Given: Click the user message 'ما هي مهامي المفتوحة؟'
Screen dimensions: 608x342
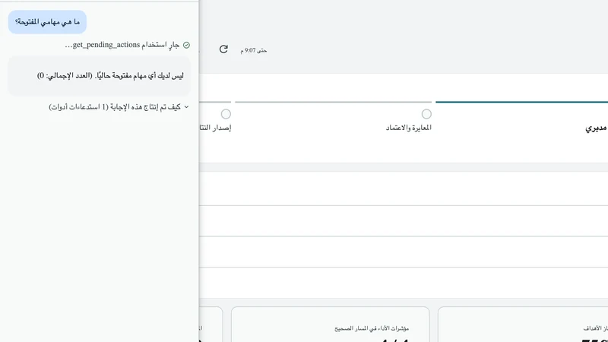Looking at the screenshot, I should point(47,22).
